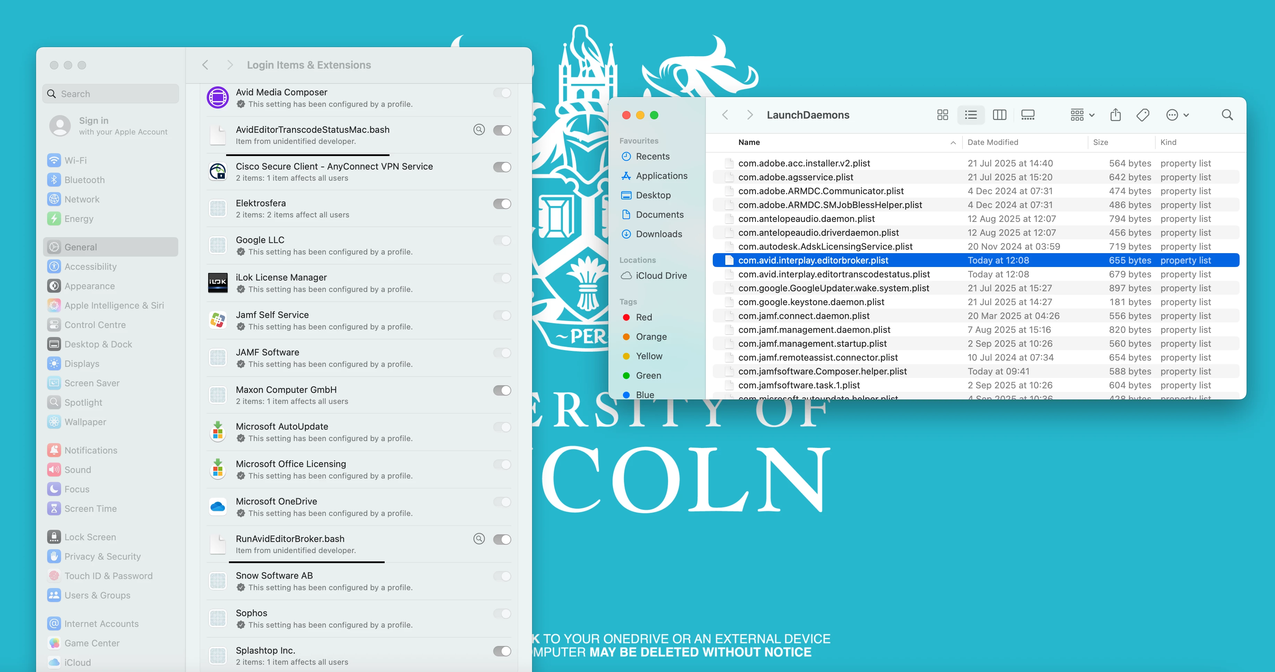Go back in the LaunchDaemons Finder window

(x=725, y=115)
